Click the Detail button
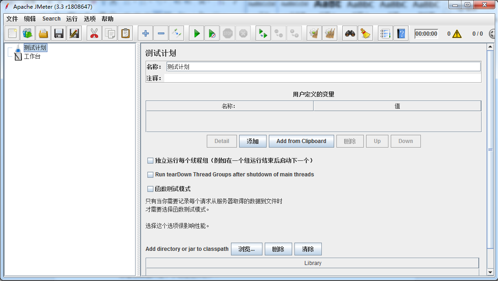 point(222,141)
